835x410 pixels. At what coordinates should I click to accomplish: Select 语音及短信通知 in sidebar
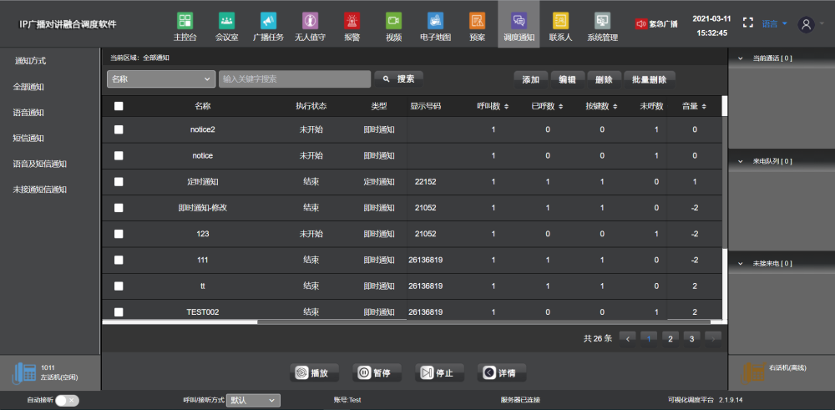point(40,164)
